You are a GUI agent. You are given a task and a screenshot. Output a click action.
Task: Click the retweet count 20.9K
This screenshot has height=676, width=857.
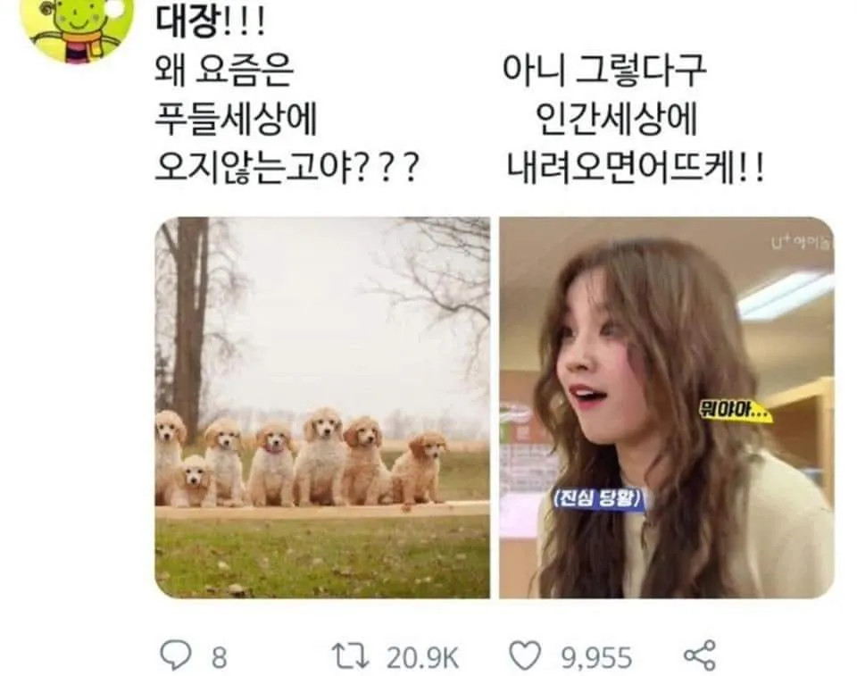(x=422, y=657)
